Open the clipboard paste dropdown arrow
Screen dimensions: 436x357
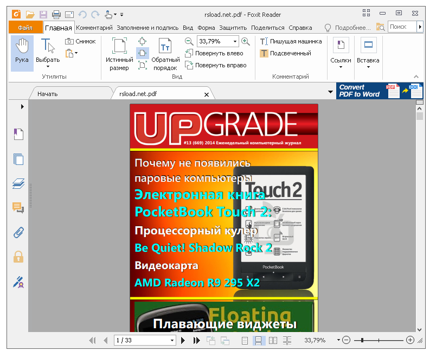(76, 53)
